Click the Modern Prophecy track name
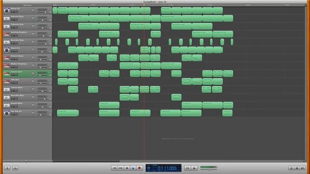This screenshot has height=174, width=310. point(19,64)
